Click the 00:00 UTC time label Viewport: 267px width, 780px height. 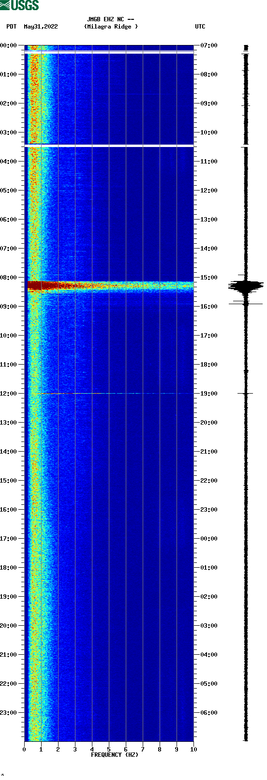click(209, 539)
